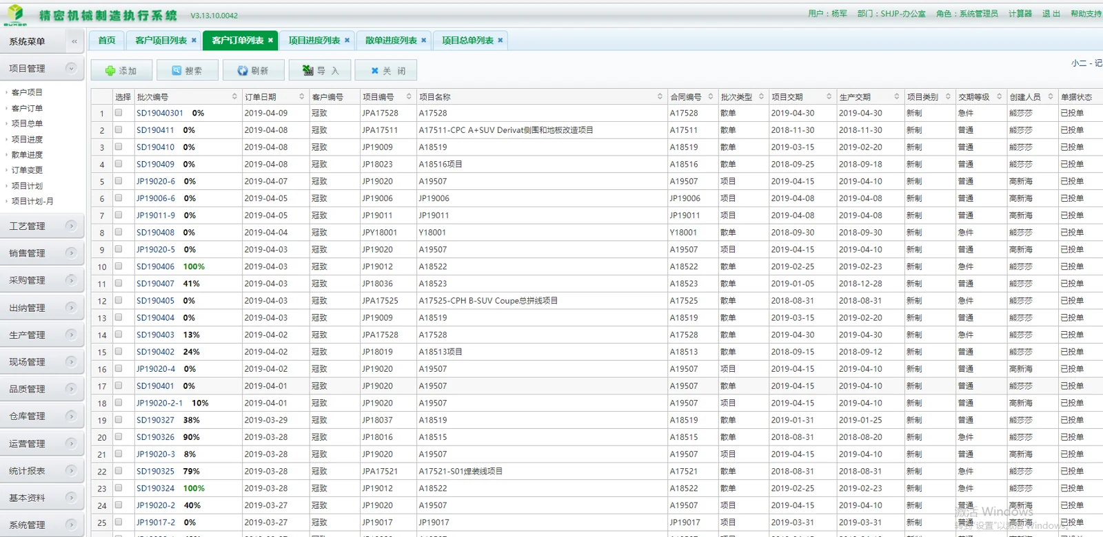Close the 客户项目列表 tab via its X

coord(194,40)
